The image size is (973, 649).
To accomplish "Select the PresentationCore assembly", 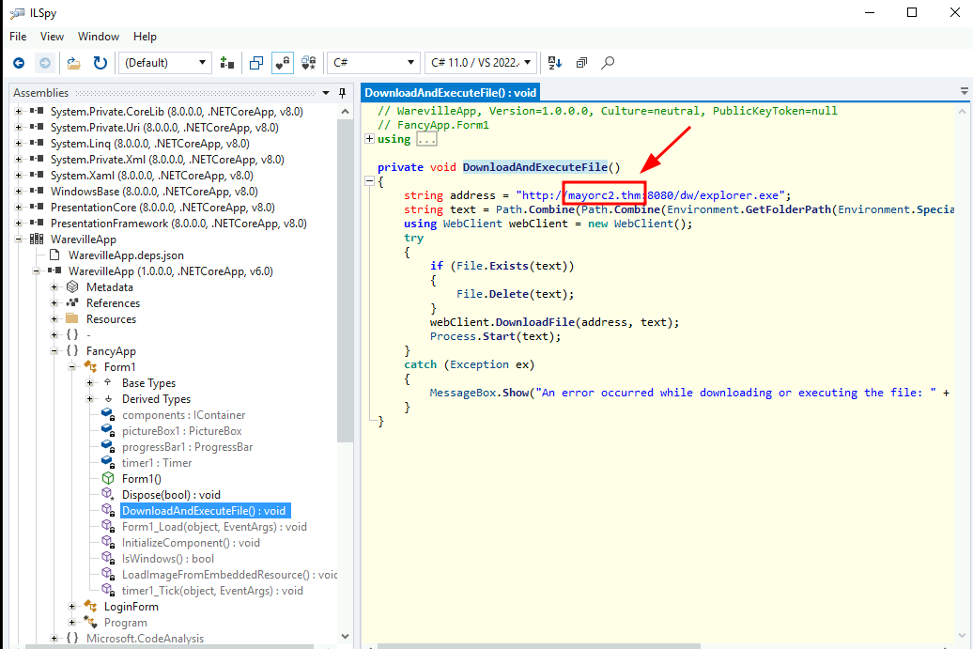I will (x=162, y=208).
